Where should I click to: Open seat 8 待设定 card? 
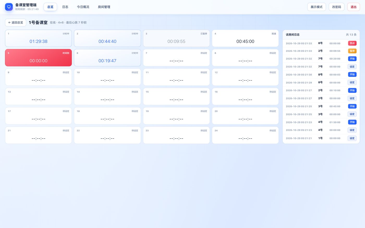pyautogui.click(x=245, y=58)
